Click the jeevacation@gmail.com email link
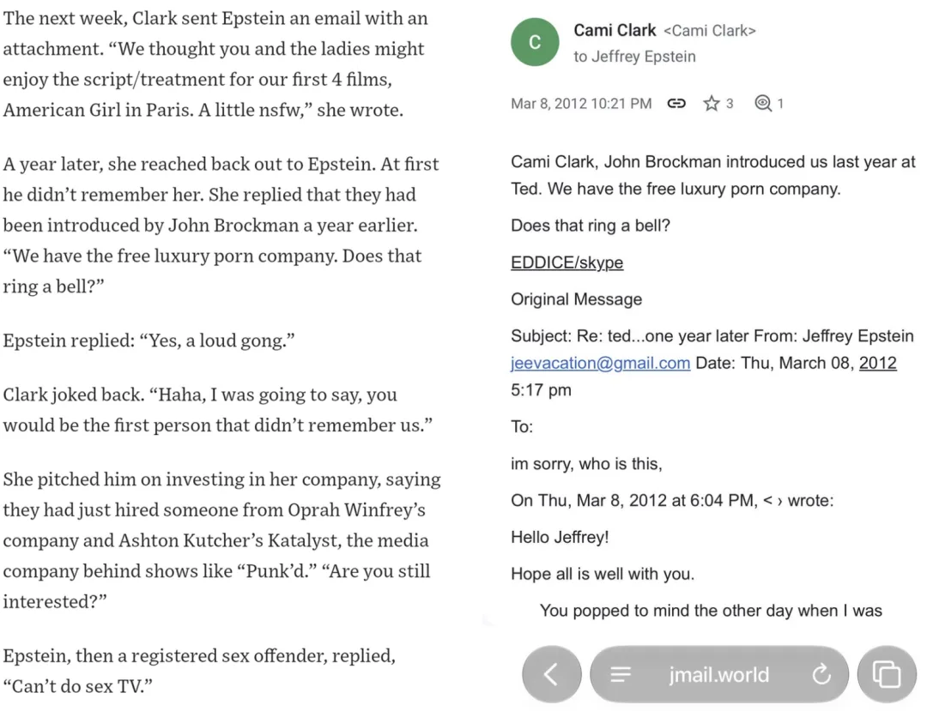927x711 pixels. coord(600,363)
